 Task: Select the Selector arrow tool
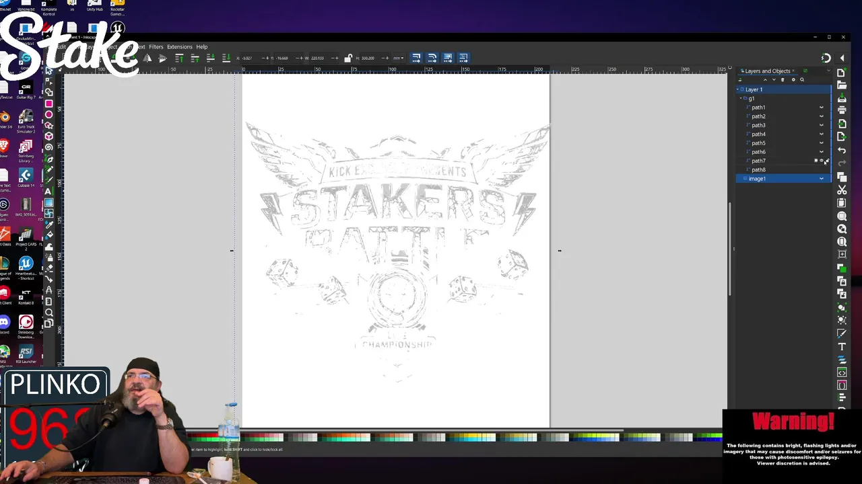(x=48, y=71)
